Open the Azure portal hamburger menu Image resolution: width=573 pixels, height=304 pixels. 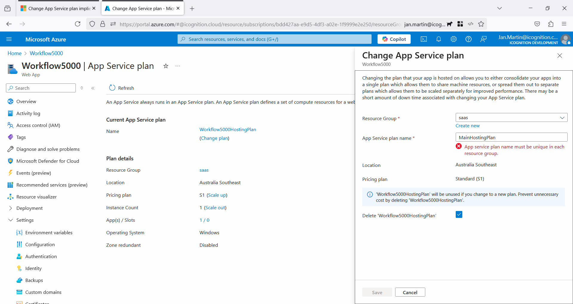point(9,39)
